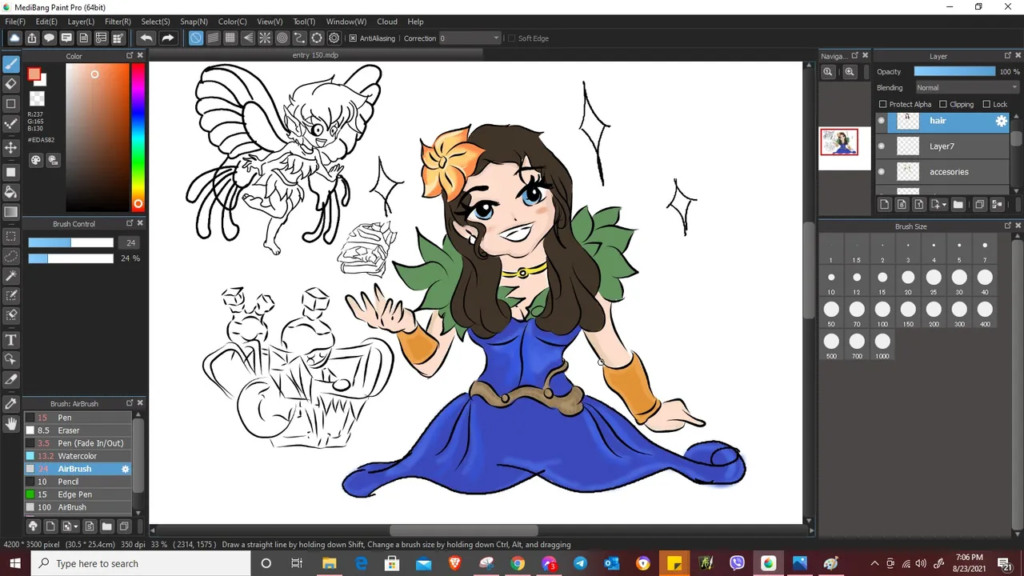Zoom in in Navigator panel
Screen dimensions: 1024x576
click(850, 72)
